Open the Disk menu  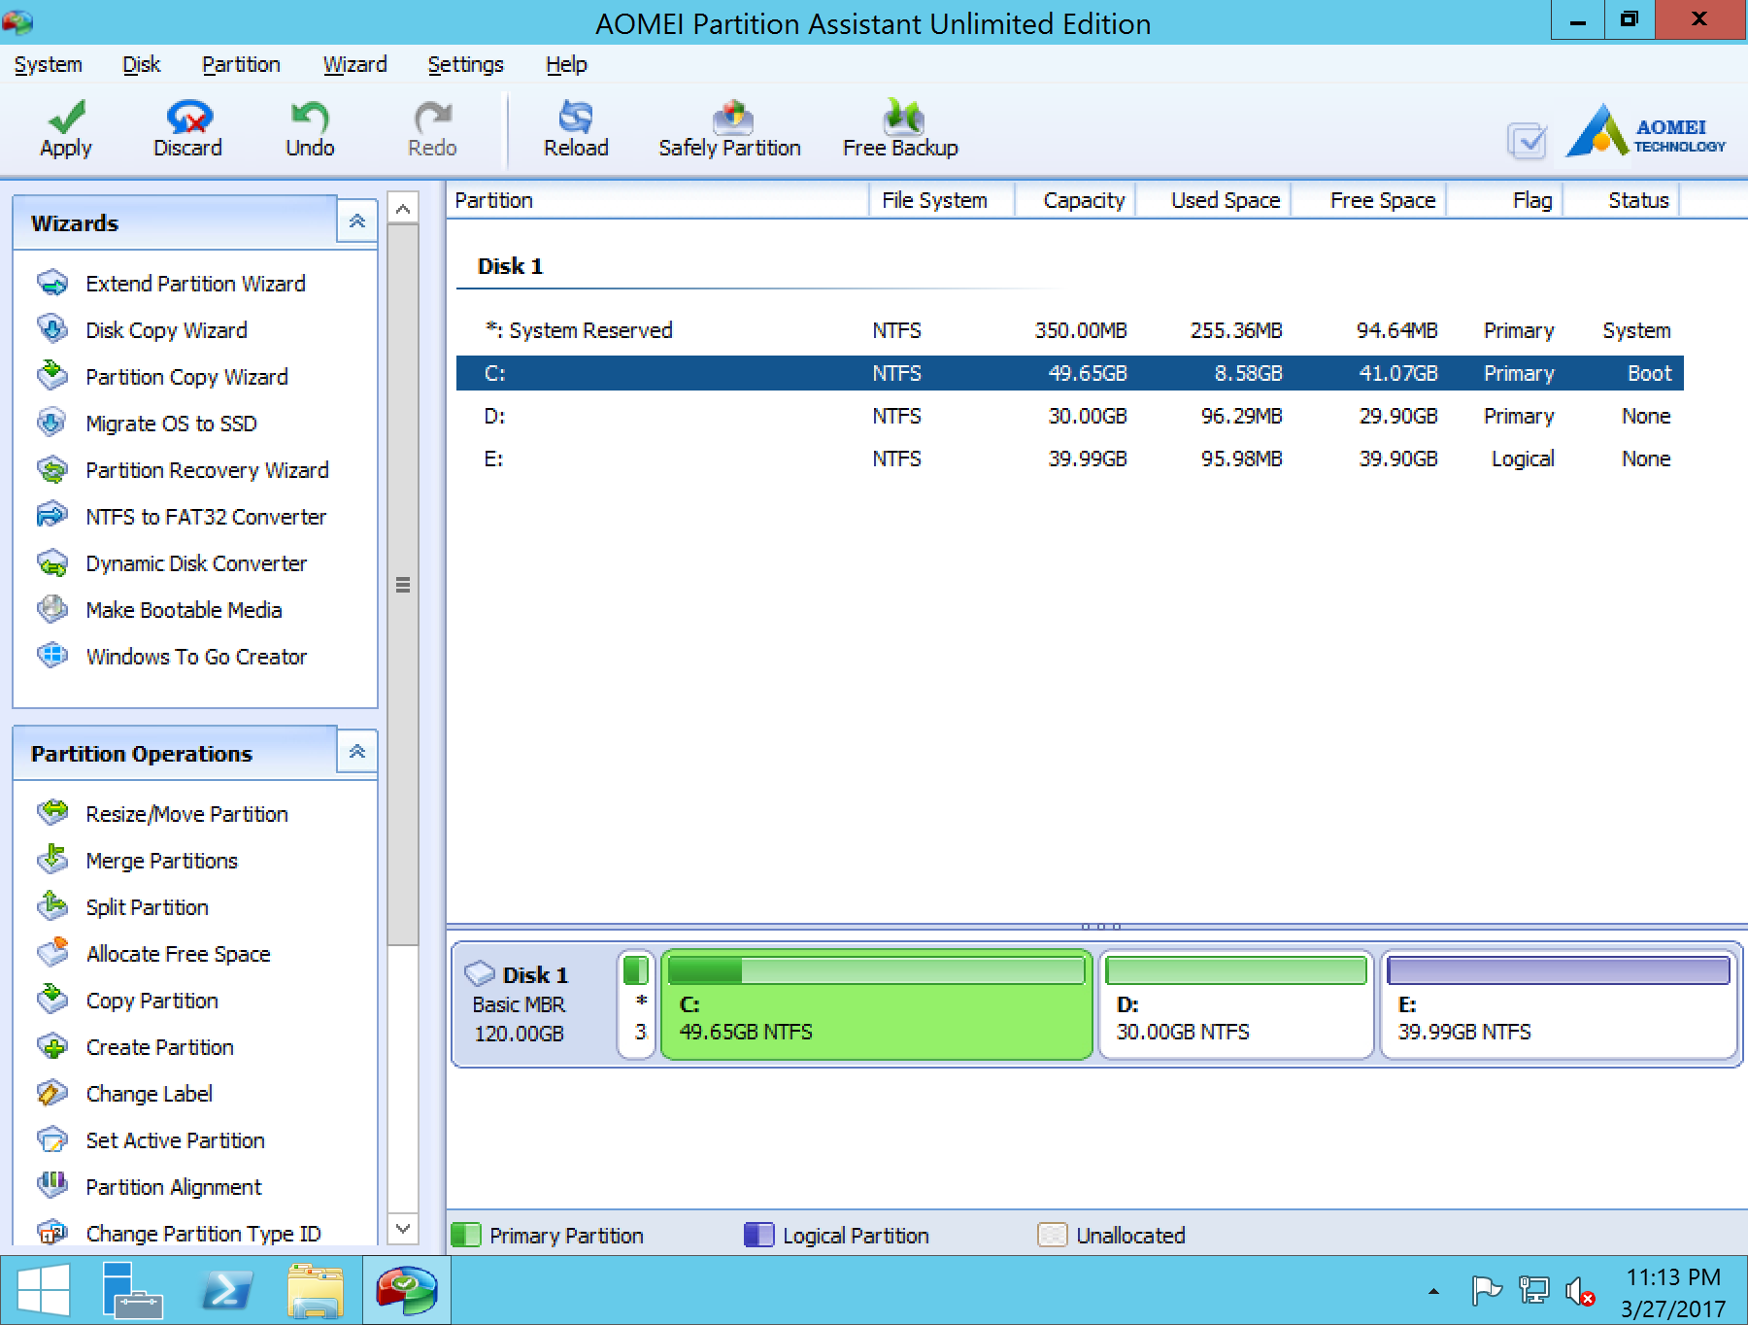coord(141,64)
